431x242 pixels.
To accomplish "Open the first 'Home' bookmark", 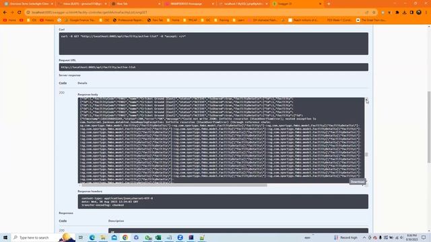I will point(9,20).
